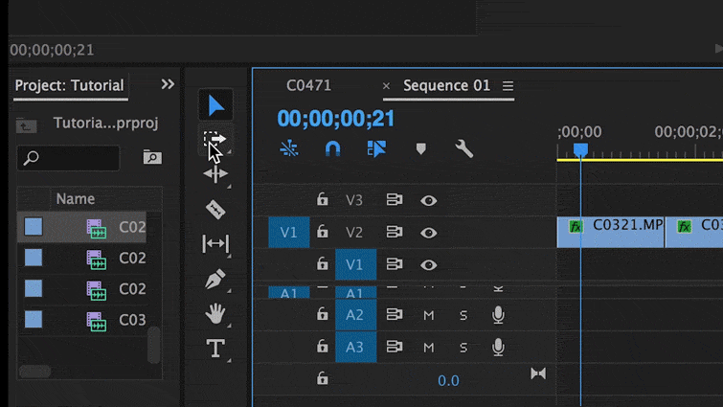Click the blue label swatch of first clip
The height and width of the screenshot is (407, 723).
point(34,227)
